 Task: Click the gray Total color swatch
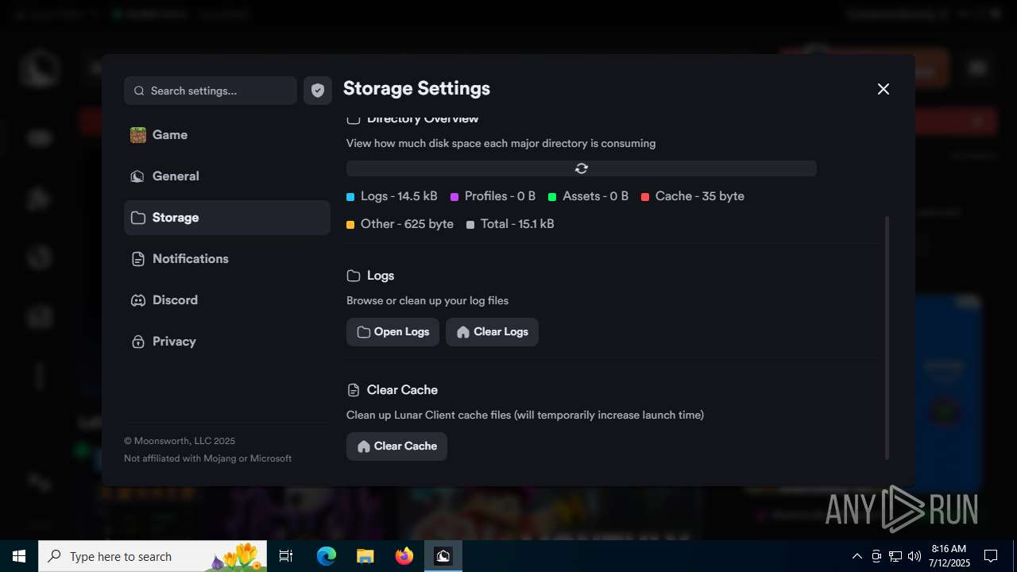(470, 225)
